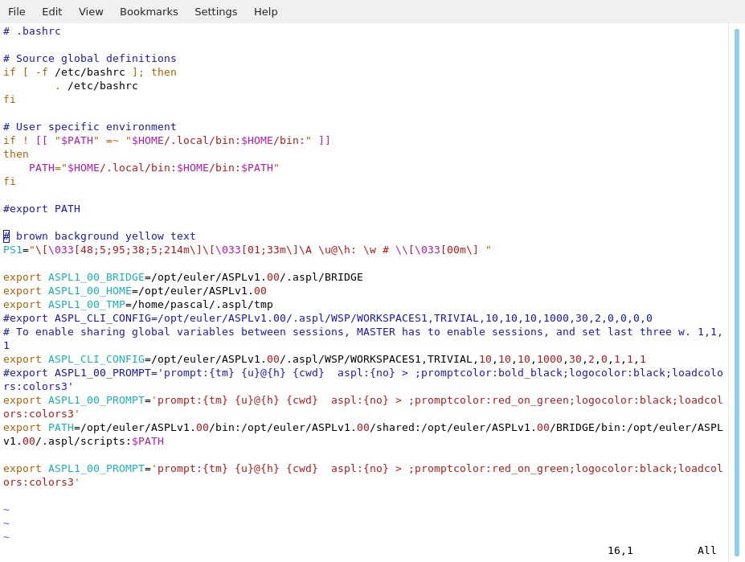This screenshot has width=745, height=562.
Task: Click the ASPL1_00_HOME variable name
Action: point(89,291)
